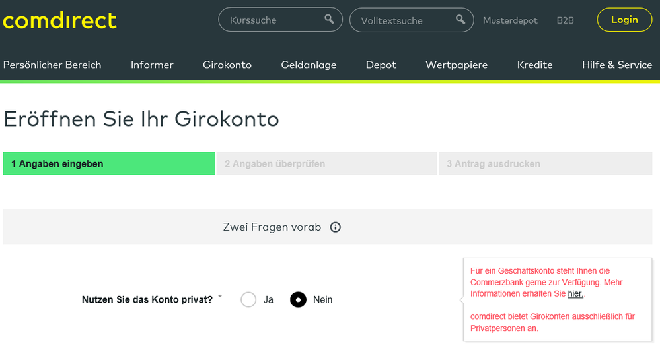Select step 3 Antrag ausdrucken
The height and width of the screenshot is (348, 660).
pyautogui.click(x=546, y=163)
